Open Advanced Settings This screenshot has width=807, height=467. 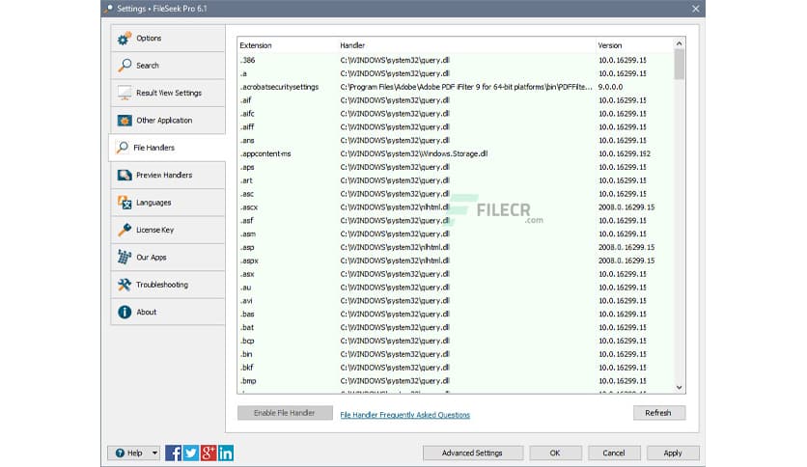(472, 453)
